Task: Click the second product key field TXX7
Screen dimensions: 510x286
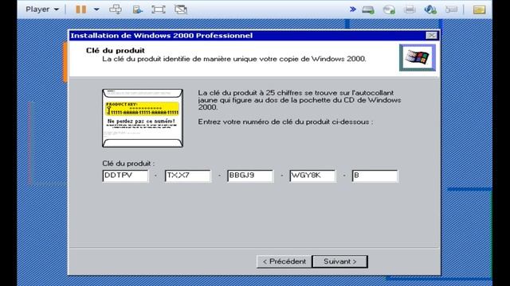Action: tap(188, 176)
